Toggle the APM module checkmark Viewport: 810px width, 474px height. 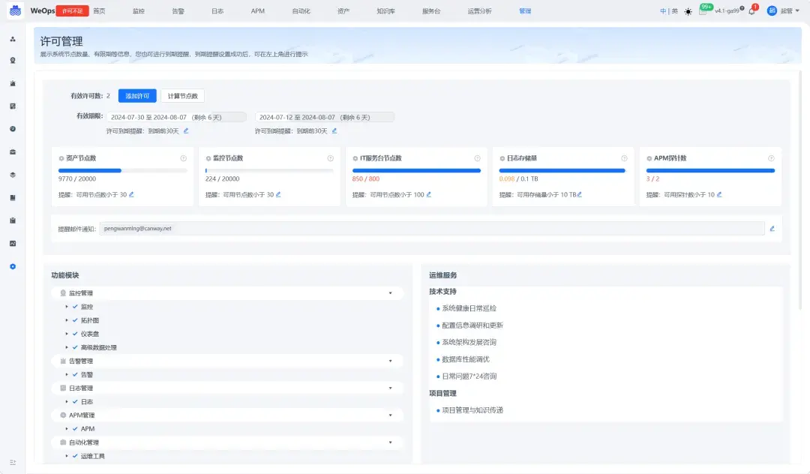[x=75, y=428]
